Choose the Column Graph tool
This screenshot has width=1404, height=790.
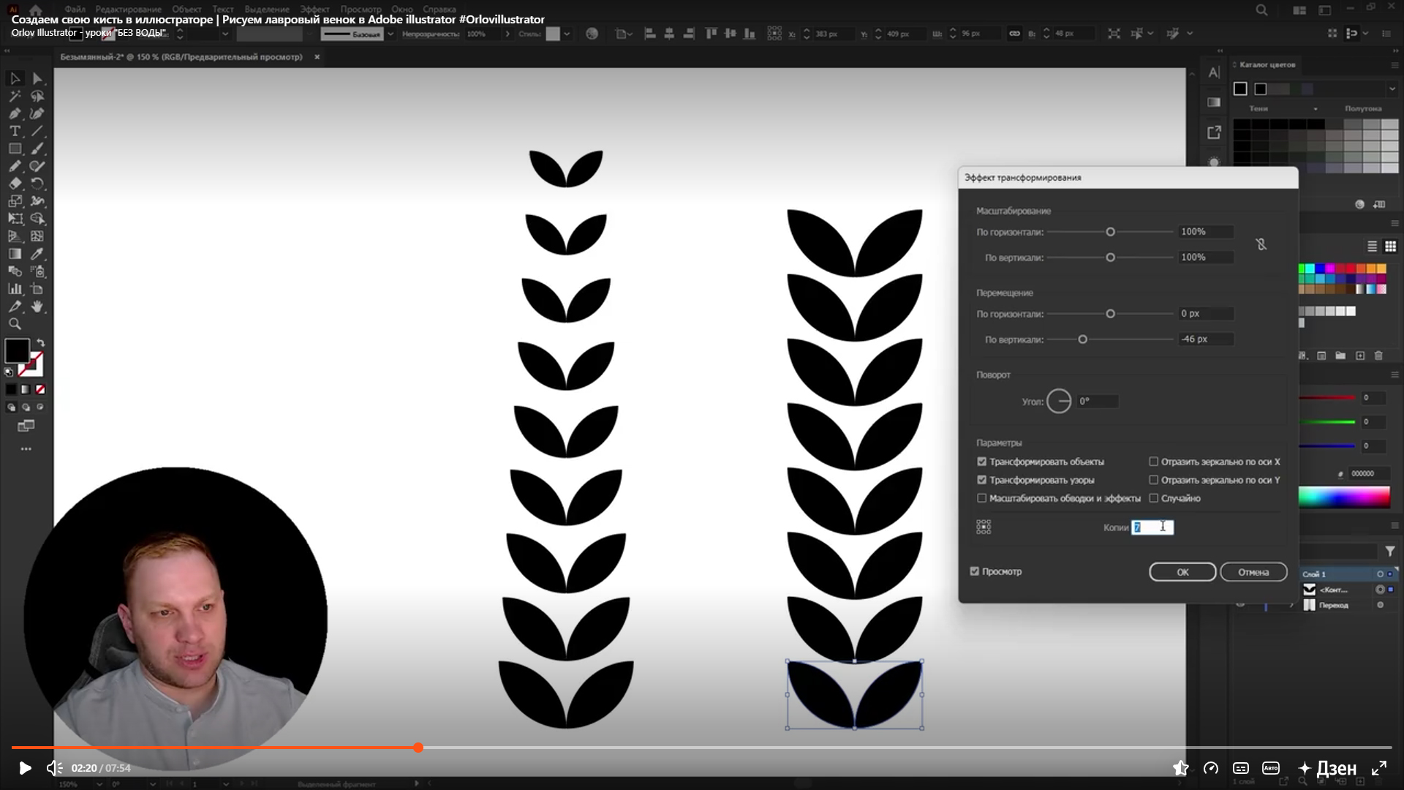pos(15,289)
